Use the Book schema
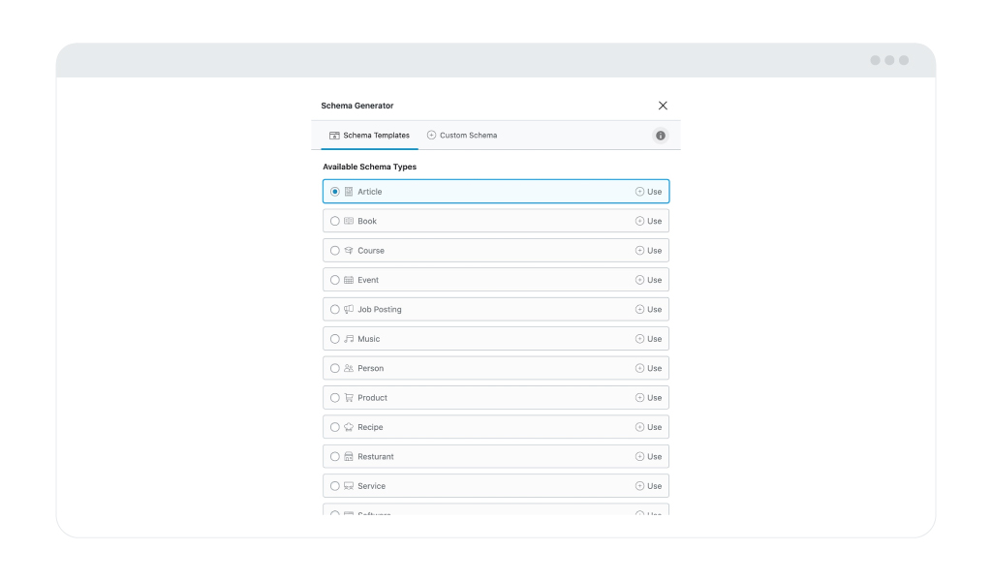Image resolution: width=992 pixels, height=581 pixels. point(648,222)
